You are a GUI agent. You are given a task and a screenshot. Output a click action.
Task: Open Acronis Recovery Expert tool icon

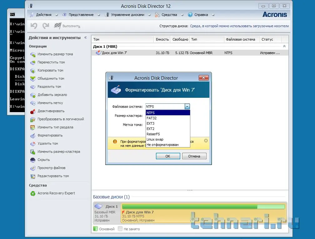[33, 193]
